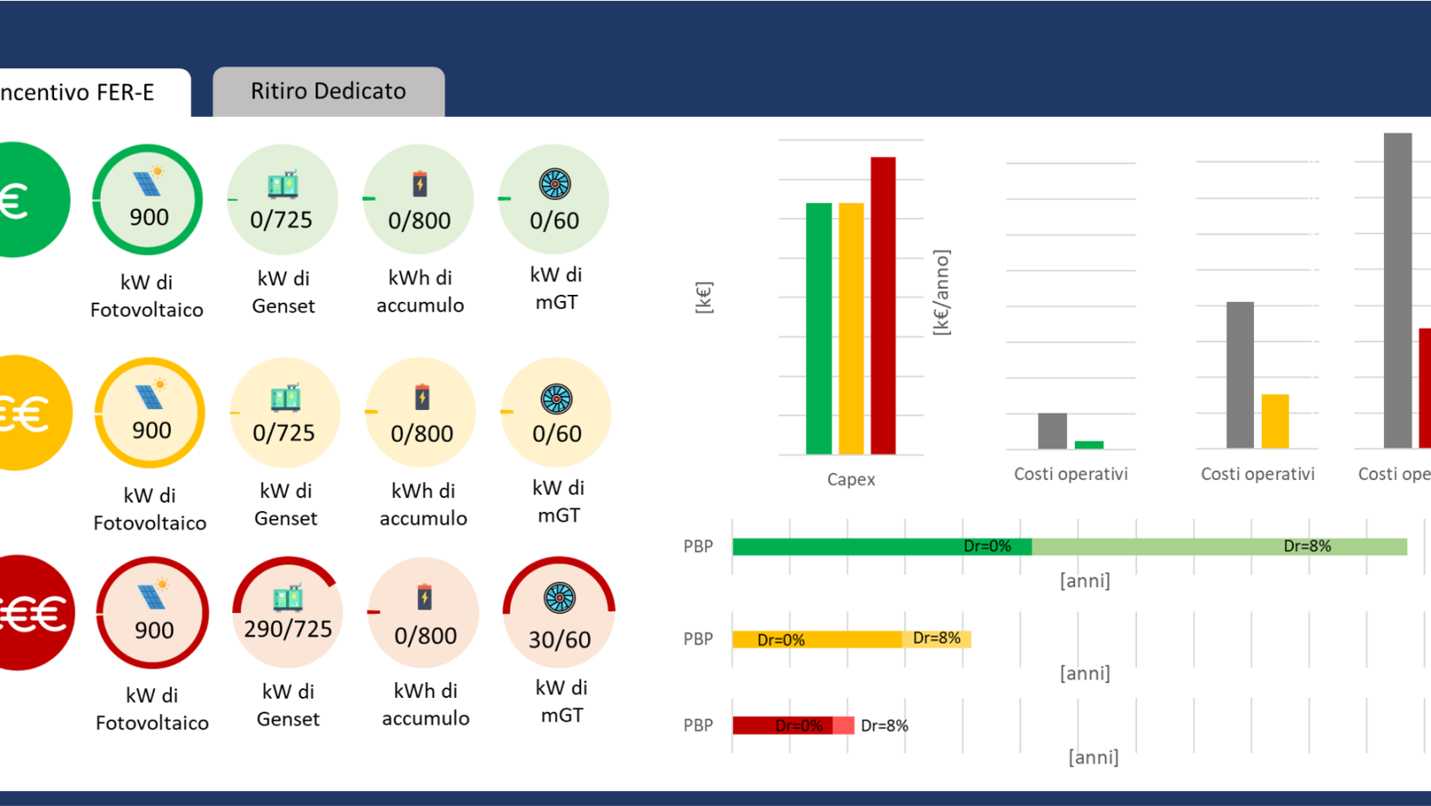Click the light green PBP Dr=8% segment

1220,547
